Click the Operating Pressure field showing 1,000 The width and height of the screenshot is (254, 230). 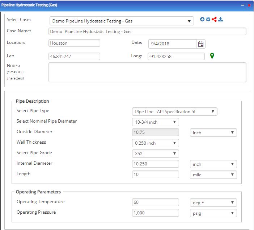click(156, 213)
